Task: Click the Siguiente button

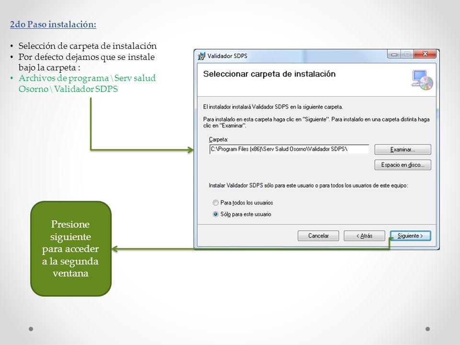Action: (411, 236)
